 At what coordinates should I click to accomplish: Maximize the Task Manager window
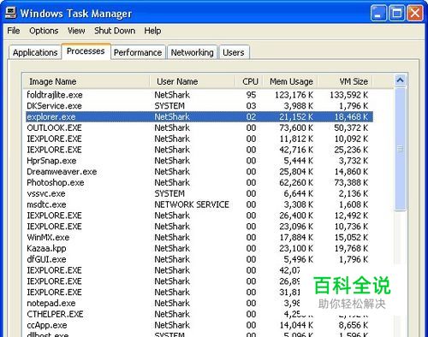click(x=396, y=13)
